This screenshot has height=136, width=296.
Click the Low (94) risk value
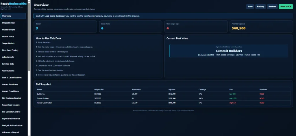click(232, 94)
